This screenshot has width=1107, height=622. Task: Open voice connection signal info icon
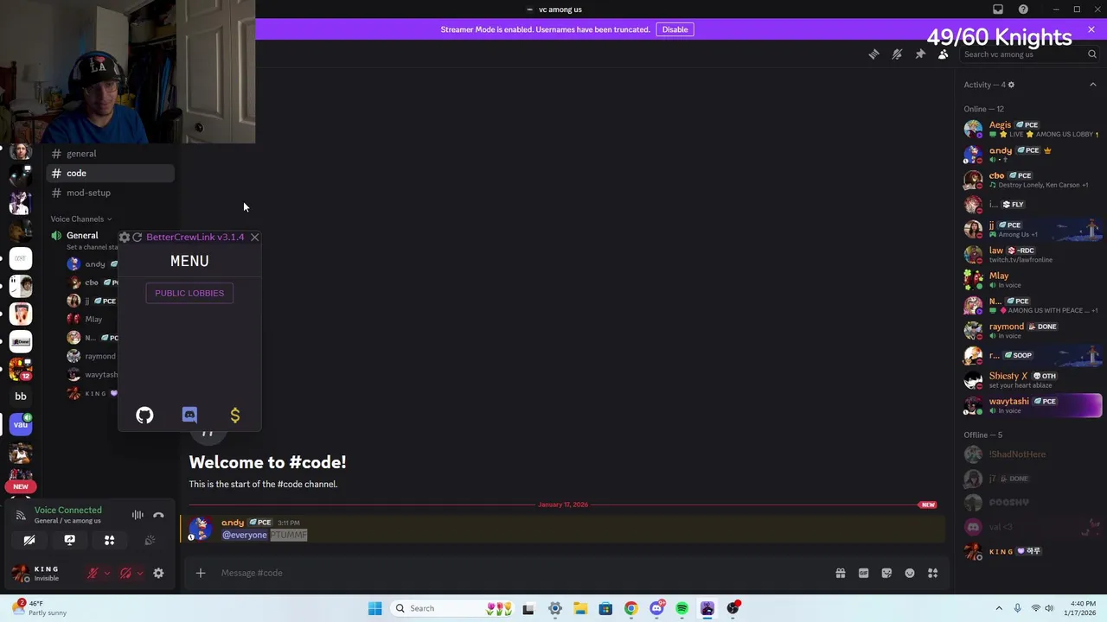pyautogui.click(x=21, y=515)
